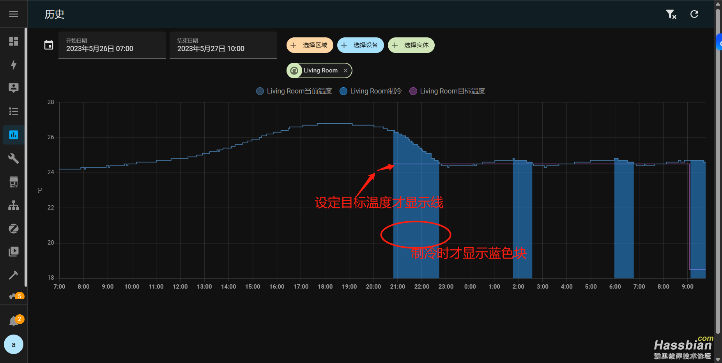Open the Overview dashboard sidebar icon

pos(14,41)
